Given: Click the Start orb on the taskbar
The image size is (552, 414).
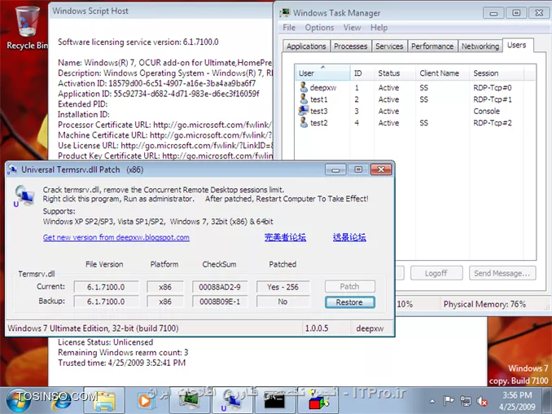Looking at the screenshot, I should coord(18,401).
